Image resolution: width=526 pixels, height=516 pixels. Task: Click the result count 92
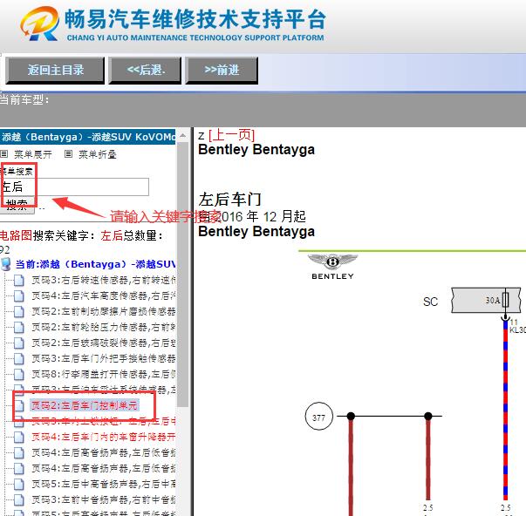pos(4,250)
